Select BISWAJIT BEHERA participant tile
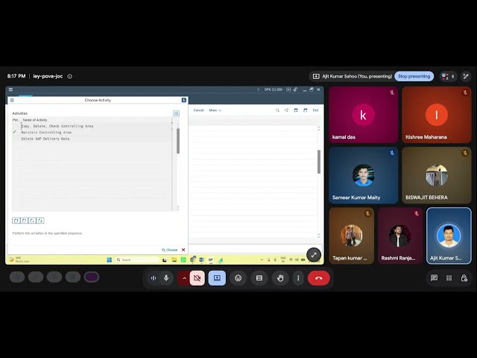The height and width of the screenshot is (358, 477). point(437,175)
